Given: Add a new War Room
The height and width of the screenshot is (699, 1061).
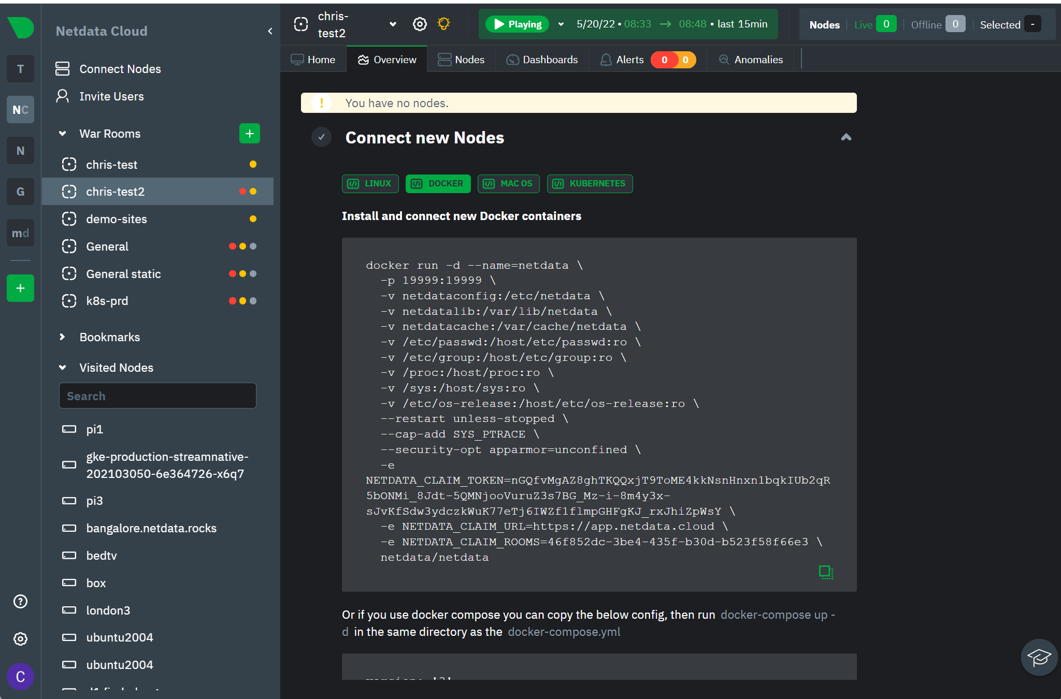Looking at the screenshot, I should [249, 134].
